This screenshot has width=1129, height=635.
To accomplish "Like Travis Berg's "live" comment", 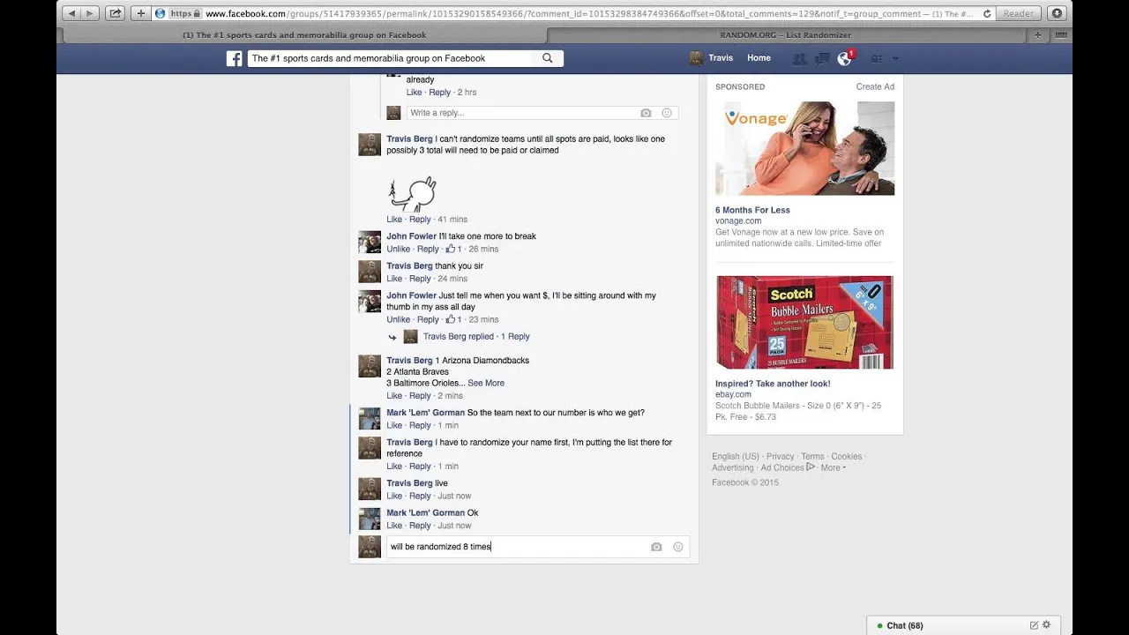I will click(394, 497).
